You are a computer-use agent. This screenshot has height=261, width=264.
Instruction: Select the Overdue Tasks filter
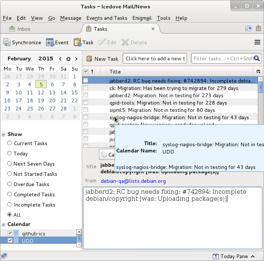tap(9, 184)
